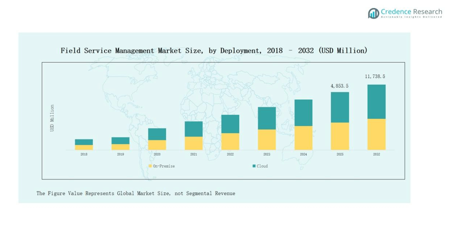This screenshot has width=473, height=227.
Task: Click the Cloud portion of the 2024 bar
Action: (303, 113)
